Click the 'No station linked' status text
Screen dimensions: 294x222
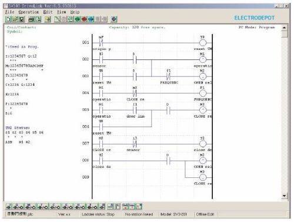(139, 214)
